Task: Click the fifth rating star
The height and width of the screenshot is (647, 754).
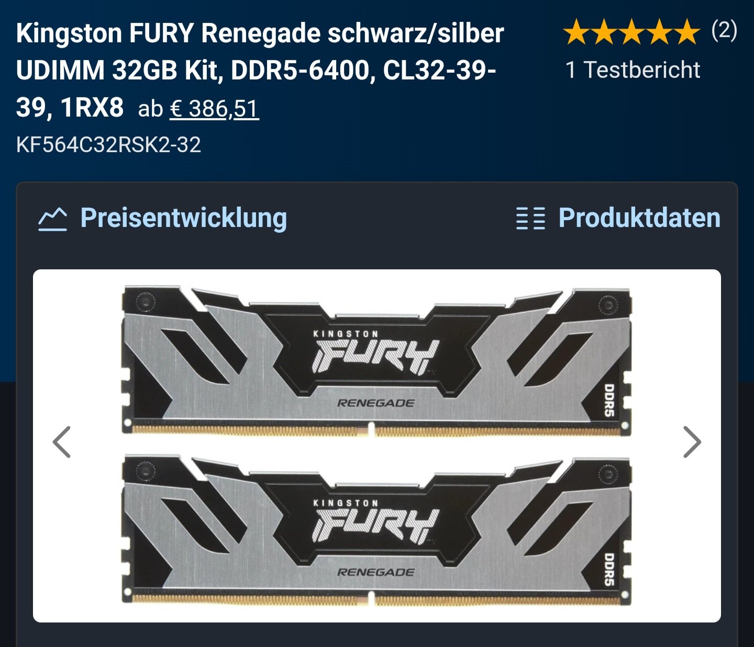Action: tap(686, 32)
